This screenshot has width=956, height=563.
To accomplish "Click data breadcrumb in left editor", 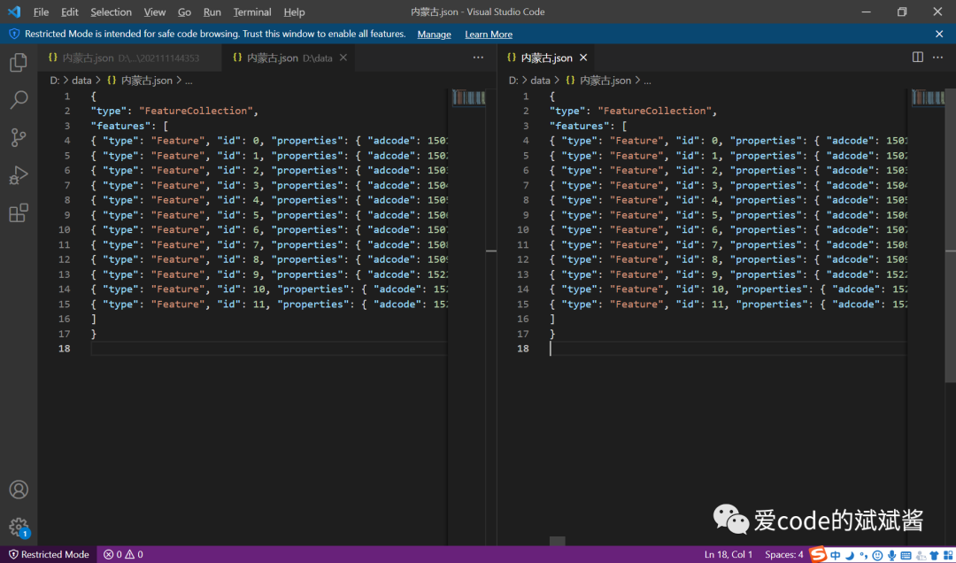I will point(81,81).
